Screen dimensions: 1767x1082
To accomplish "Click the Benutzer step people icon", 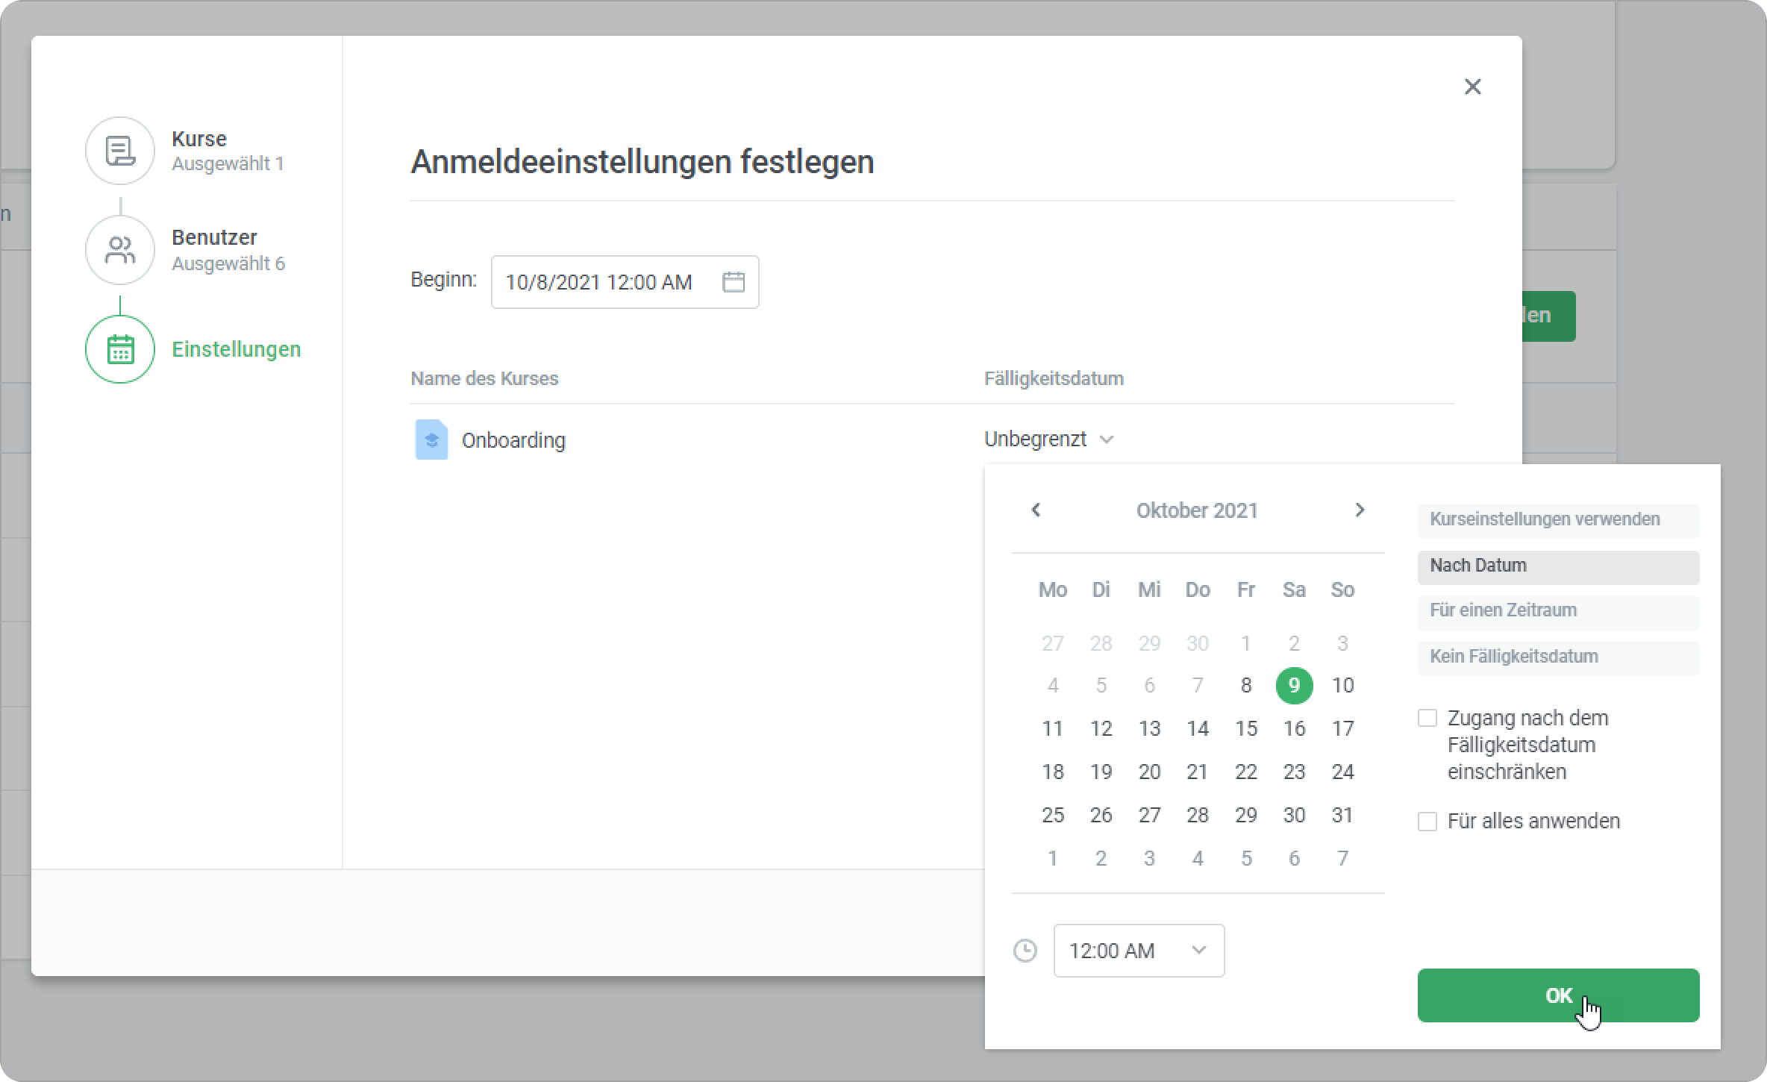I will [x=119, y=250].
